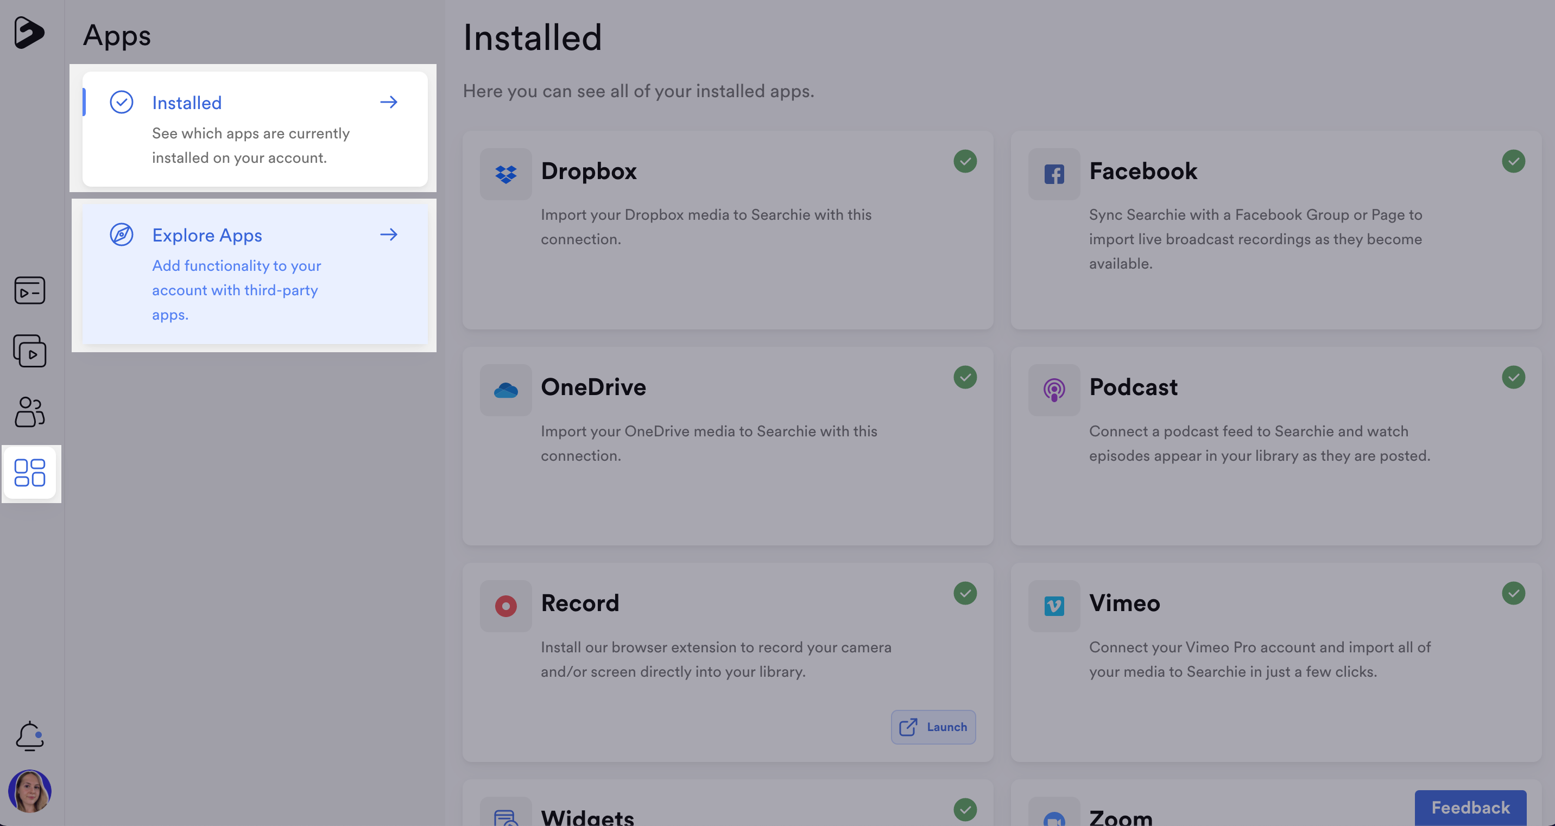1555x826 pixels.
Task: Click the Facebook Group sync description
Action: pyautogui.click(x=1256, y=239)
